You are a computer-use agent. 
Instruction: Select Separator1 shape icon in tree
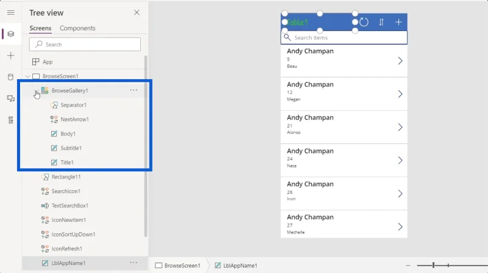pyautogui.click(x=54, y=105)
